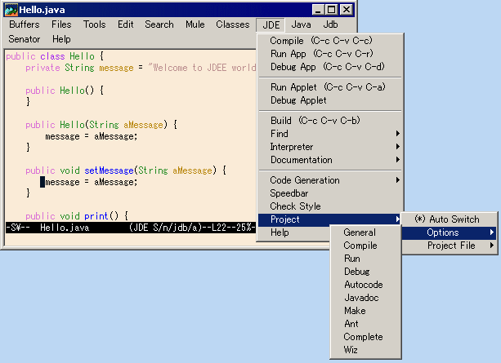Screen dimensions: 501x363
Task: Maximize the Hello.java window
Action: [331, 10]
